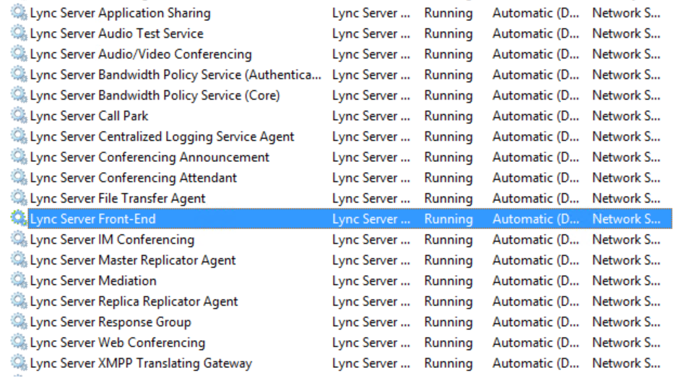Image resolution: width=673 pixels, height=381 pixels.
Task: Click Lync Server ... description of IM Conferencing
Action: point(371,240)
